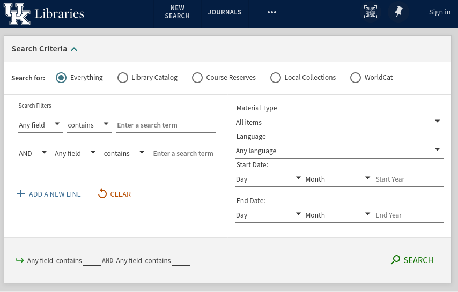Image resolution: width=458 pixels, height=292 pixels.
Task: Open the AND operator dropdown
Action: pyautogui.click(x=34, y=153)
